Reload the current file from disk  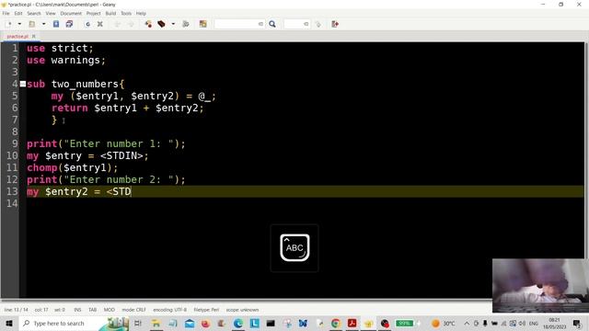tap(87, 24)
